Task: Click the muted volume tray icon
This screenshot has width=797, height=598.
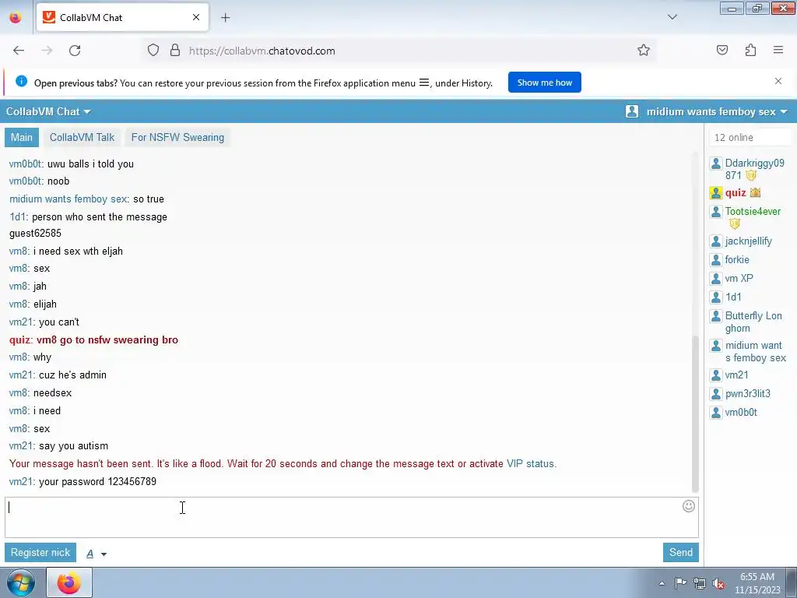Action: pyautogui.click(x=718, y=583)
